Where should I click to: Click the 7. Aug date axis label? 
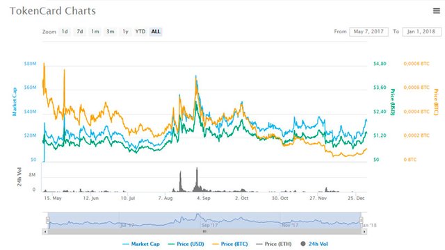click(x=165, y=198)
